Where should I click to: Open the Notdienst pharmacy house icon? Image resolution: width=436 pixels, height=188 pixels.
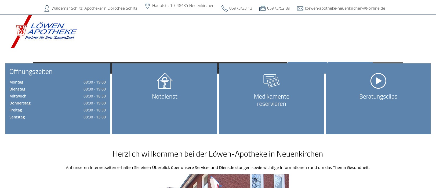pyautogui.click(x=165, y=81)
